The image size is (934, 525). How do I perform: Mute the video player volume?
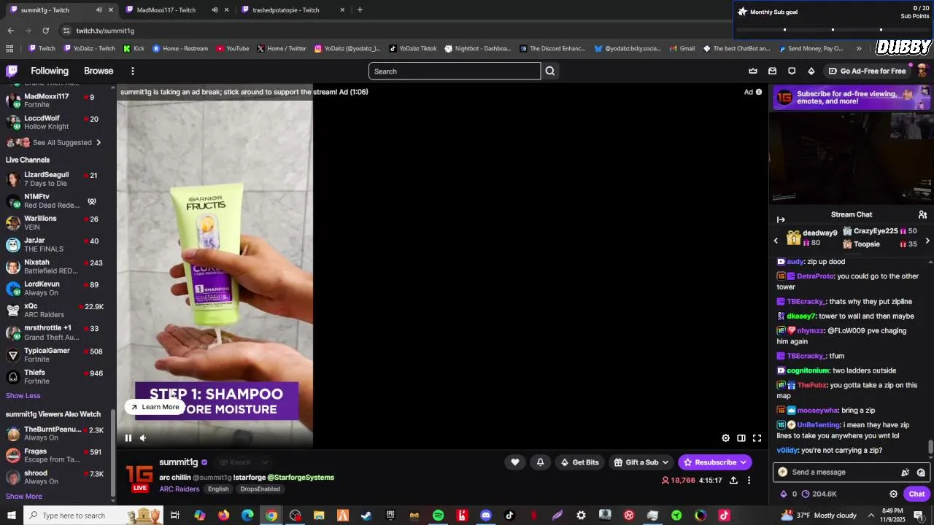(x=143, y=438)
